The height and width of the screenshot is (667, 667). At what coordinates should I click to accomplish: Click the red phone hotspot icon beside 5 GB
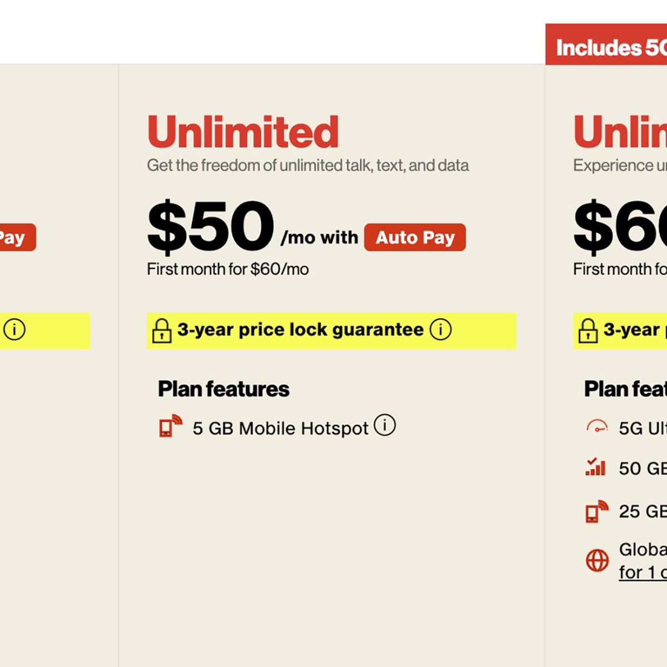[171, 426]
